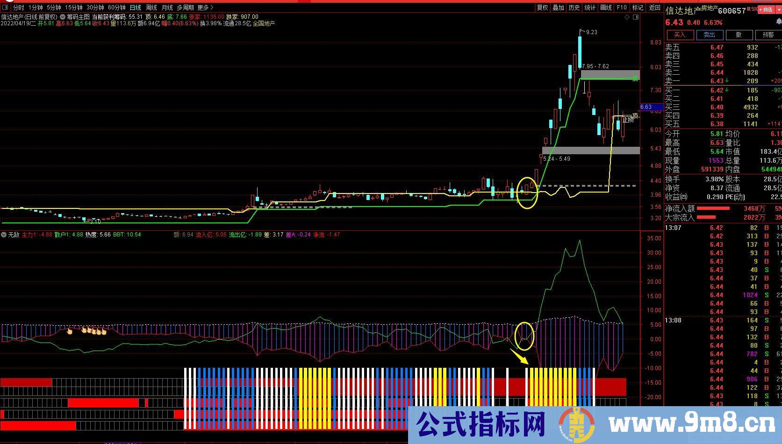Screen dimensions: 782x444
Task: Switch to the 分时 tab
Action: click(x=18, y=7)
